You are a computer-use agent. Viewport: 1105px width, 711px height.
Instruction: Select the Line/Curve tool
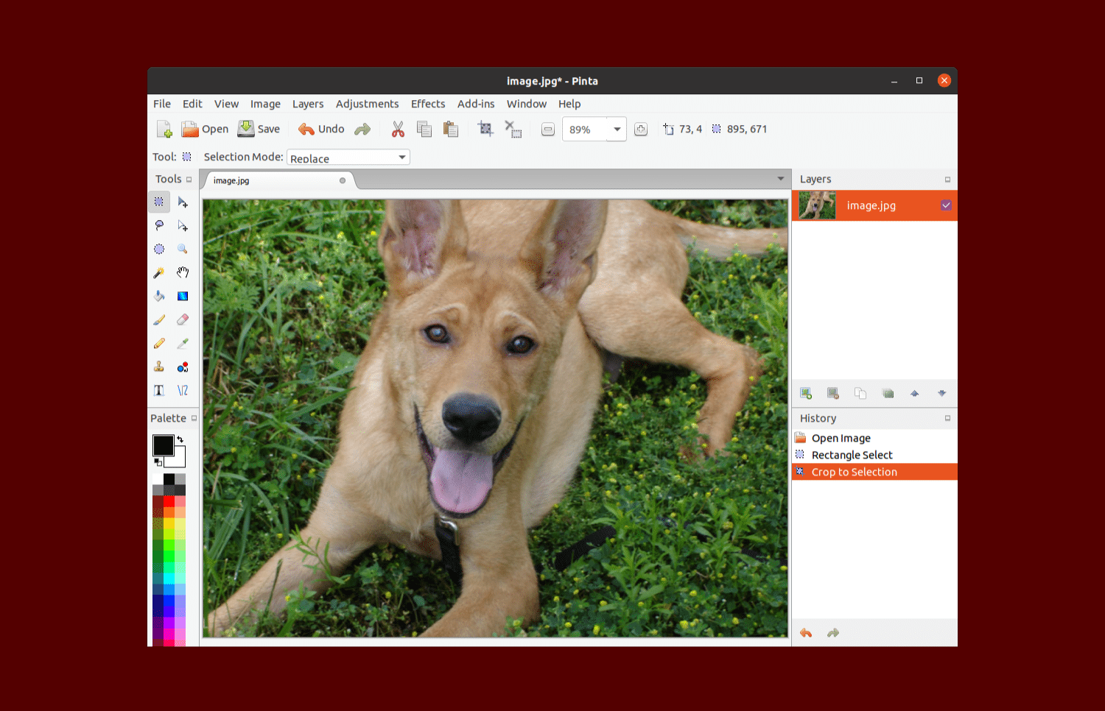183,390
